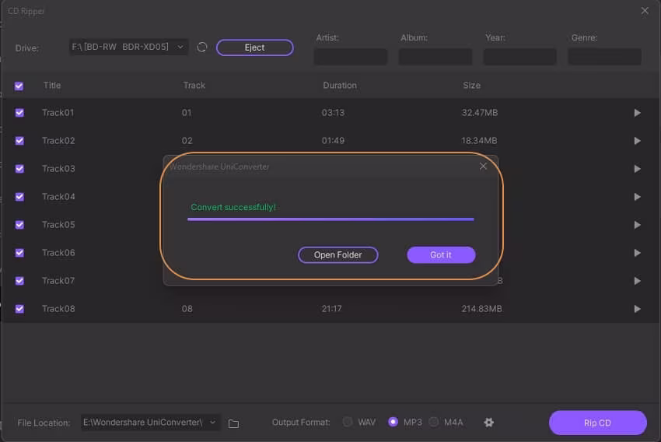Click Open Folder button
This screenshot has width=661, height=442.
[337, 254]
